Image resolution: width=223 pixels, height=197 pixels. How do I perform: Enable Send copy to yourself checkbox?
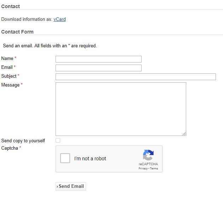pos(58,140)
